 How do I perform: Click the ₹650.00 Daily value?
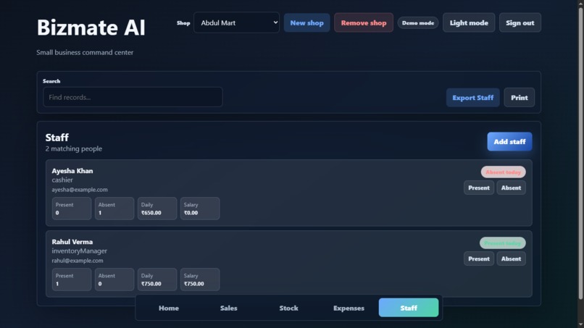tap(151, 213)
